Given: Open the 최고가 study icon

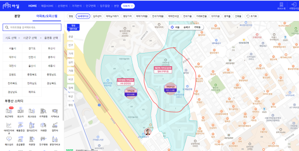Looking at the screenshot, I should tap(21, 111).
